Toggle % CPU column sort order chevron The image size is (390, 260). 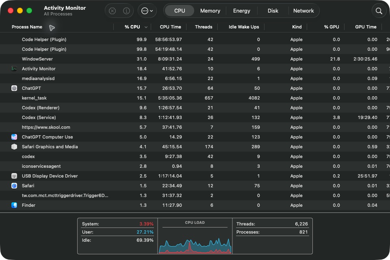pos(146,27)
